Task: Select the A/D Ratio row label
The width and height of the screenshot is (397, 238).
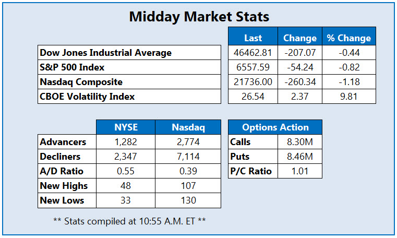Action: (62, 171)
